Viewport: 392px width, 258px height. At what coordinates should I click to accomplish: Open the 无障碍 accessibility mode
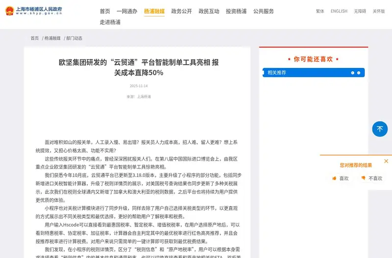click(x=360, y=11)
